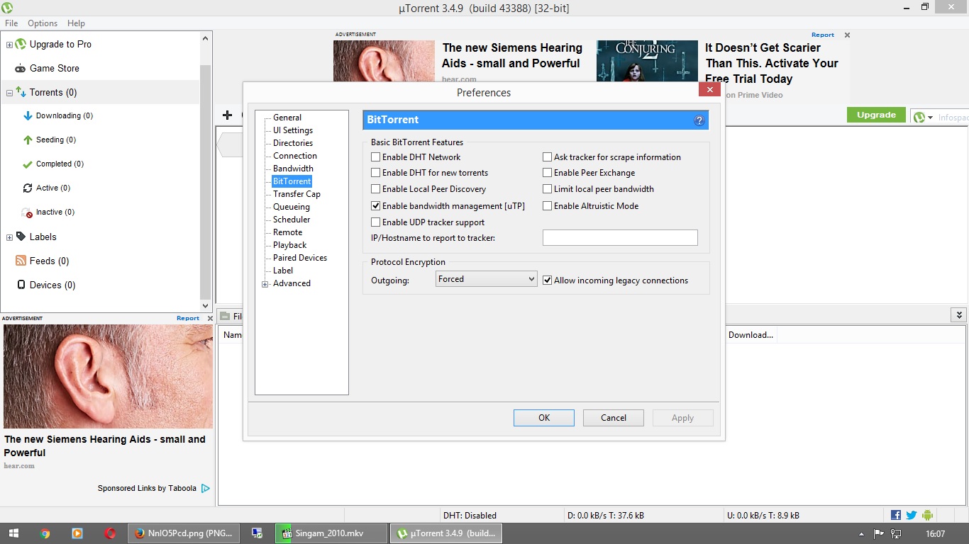969x544 pixels.
Task: Open the Options menu
Action: click(x=43, y=23)
